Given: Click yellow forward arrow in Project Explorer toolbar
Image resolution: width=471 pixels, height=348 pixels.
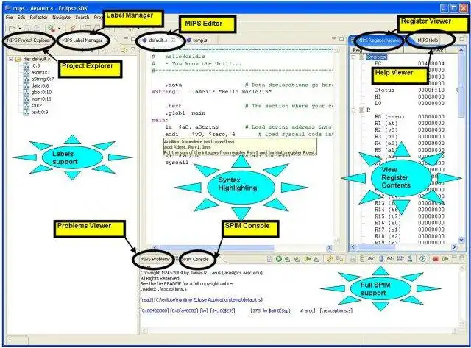Looking at the screenshot, I should (124, 50).
